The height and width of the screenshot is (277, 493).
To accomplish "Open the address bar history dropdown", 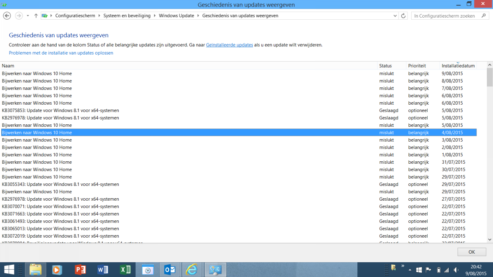I will [394, 16].
